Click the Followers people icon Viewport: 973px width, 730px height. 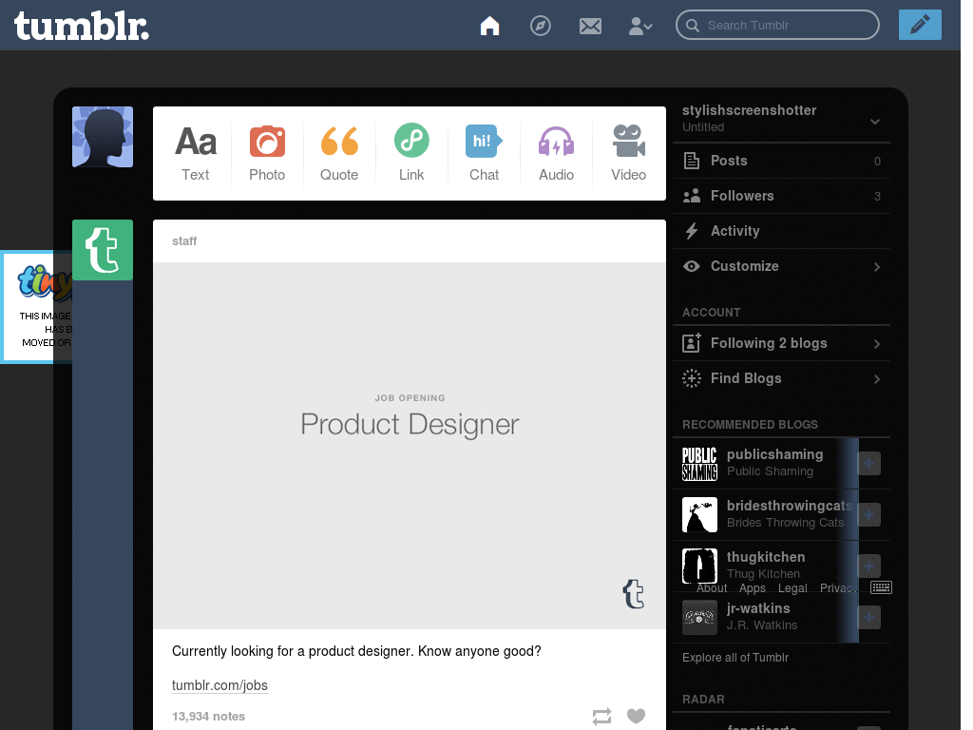point(692,196)
